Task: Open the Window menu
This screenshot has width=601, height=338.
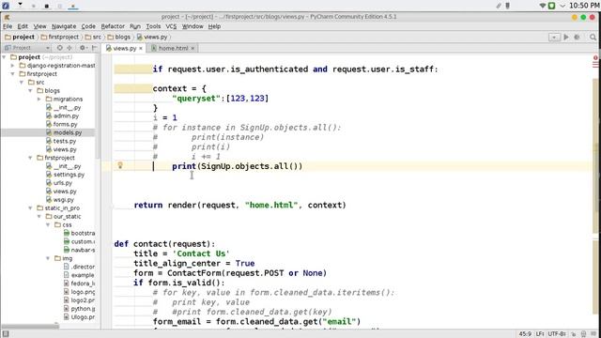Action: coord(193,26)
